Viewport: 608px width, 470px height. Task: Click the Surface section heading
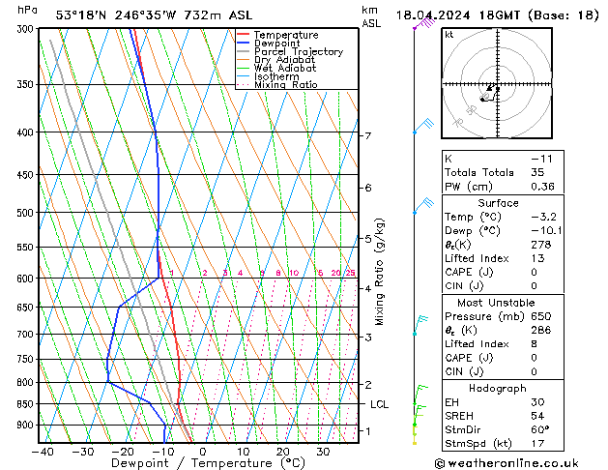pos(498,203)
